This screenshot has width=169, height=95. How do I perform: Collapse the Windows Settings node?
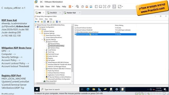click(40, 33)
